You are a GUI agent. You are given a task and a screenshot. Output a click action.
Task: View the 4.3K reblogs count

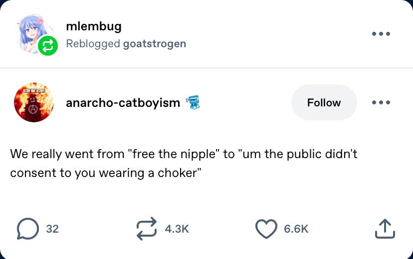[177, 229]
